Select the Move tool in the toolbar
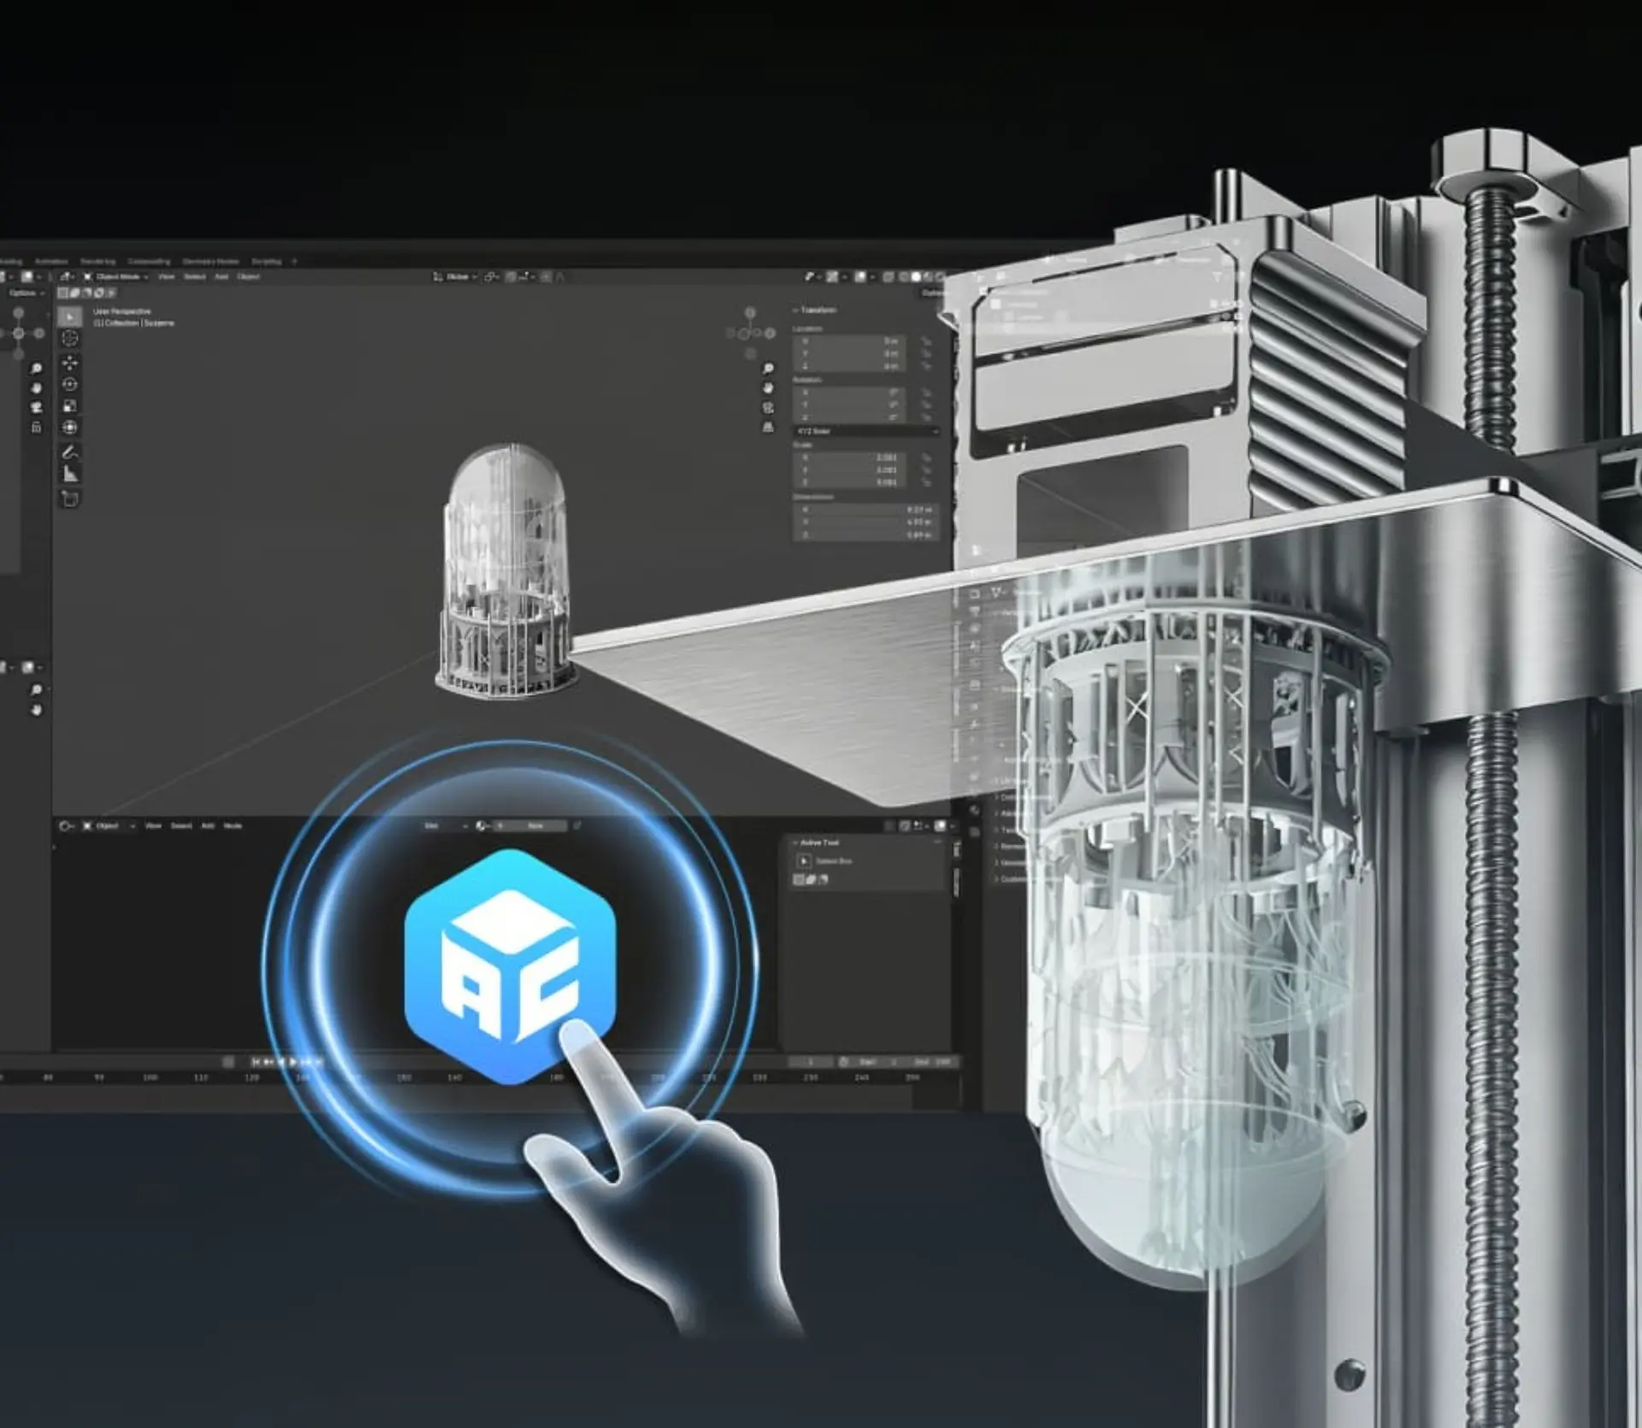Viewport: 1642px width, 1428px height. [x=70, y=363]
